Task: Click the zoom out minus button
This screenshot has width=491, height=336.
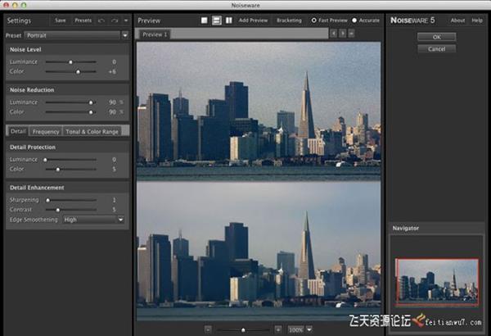Action: (x=209, y=329)
